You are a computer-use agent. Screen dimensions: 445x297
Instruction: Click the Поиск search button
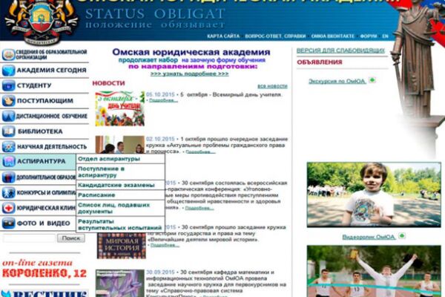tap(71, 238)
